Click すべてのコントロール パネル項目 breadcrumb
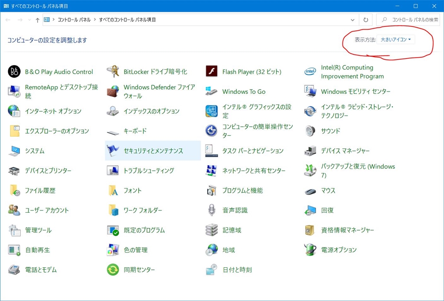Viewport: 444px width, 301px height. coord(127,20)
